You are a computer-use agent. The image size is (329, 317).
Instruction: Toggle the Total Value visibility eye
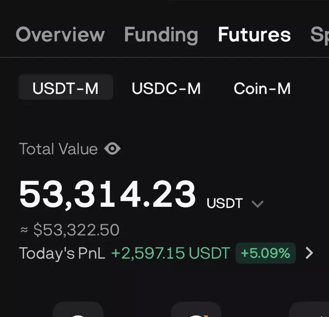pyautogui.click(x=112, y=149)
